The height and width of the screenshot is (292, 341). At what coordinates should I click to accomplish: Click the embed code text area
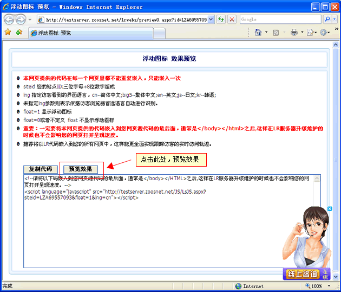coord(162,233)
